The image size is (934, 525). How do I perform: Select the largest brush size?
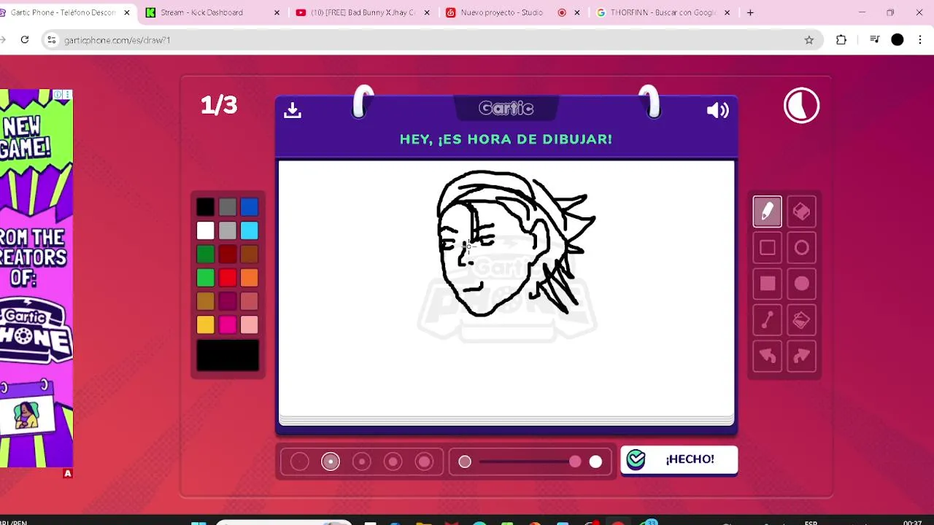pyautogui.click(x=425, y=462)
